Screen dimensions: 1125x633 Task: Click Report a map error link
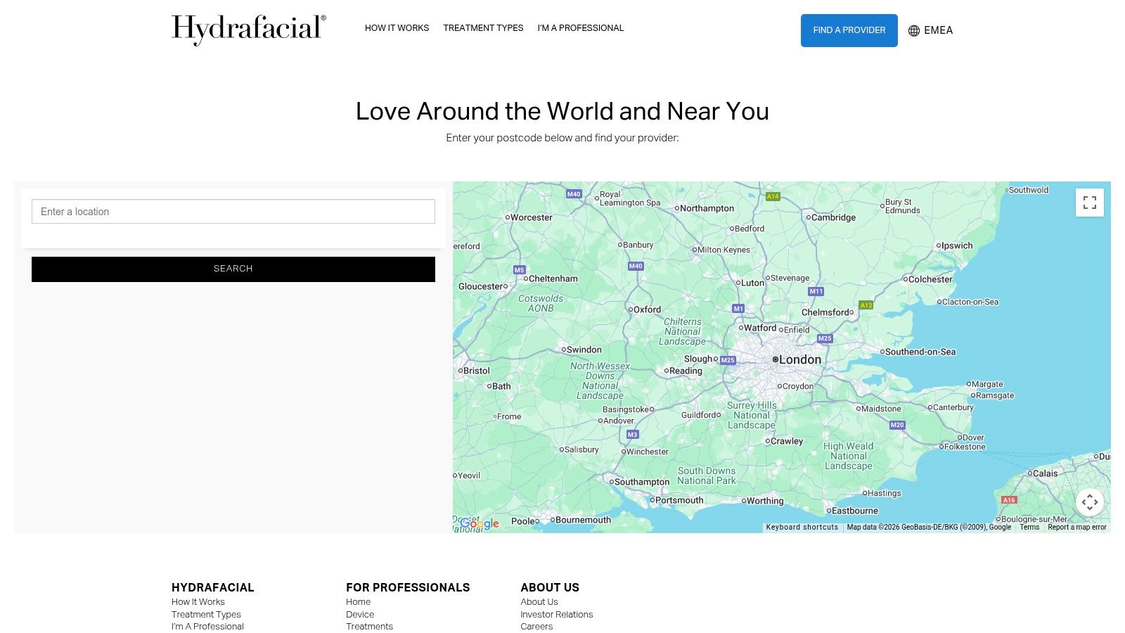[x=1077, y=527]
